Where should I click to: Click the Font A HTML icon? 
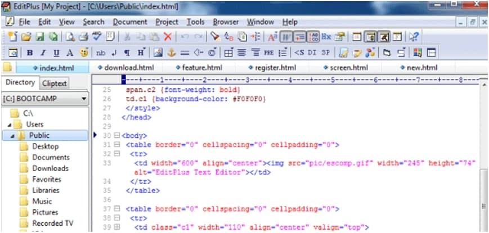pos(70,53)
